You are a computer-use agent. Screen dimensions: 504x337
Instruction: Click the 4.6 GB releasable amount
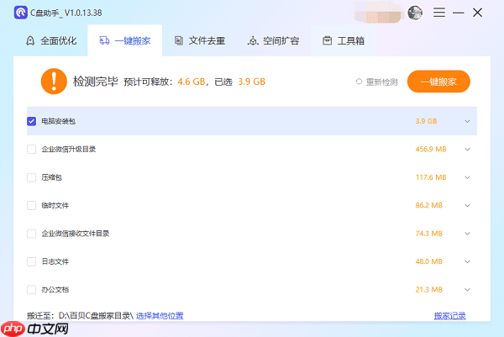pyautogui.click(x=192, y=82)
